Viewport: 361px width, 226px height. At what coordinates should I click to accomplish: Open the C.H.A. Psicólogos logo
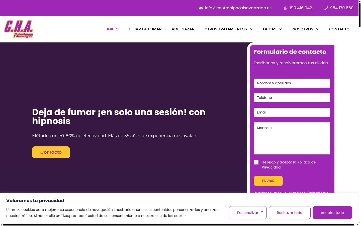click(19, 29)
